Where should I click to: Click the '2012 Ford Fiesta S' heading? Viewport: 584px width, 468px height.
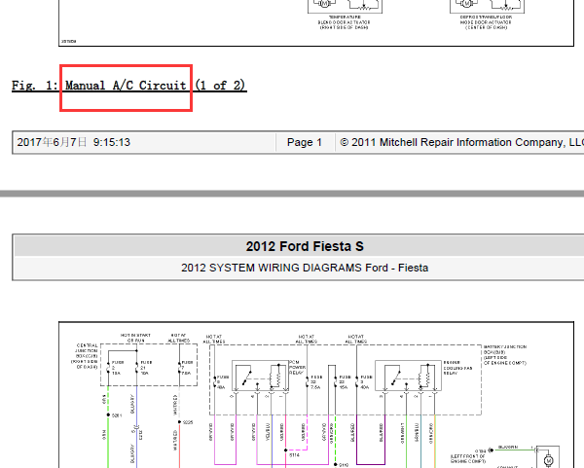(305, 246)
